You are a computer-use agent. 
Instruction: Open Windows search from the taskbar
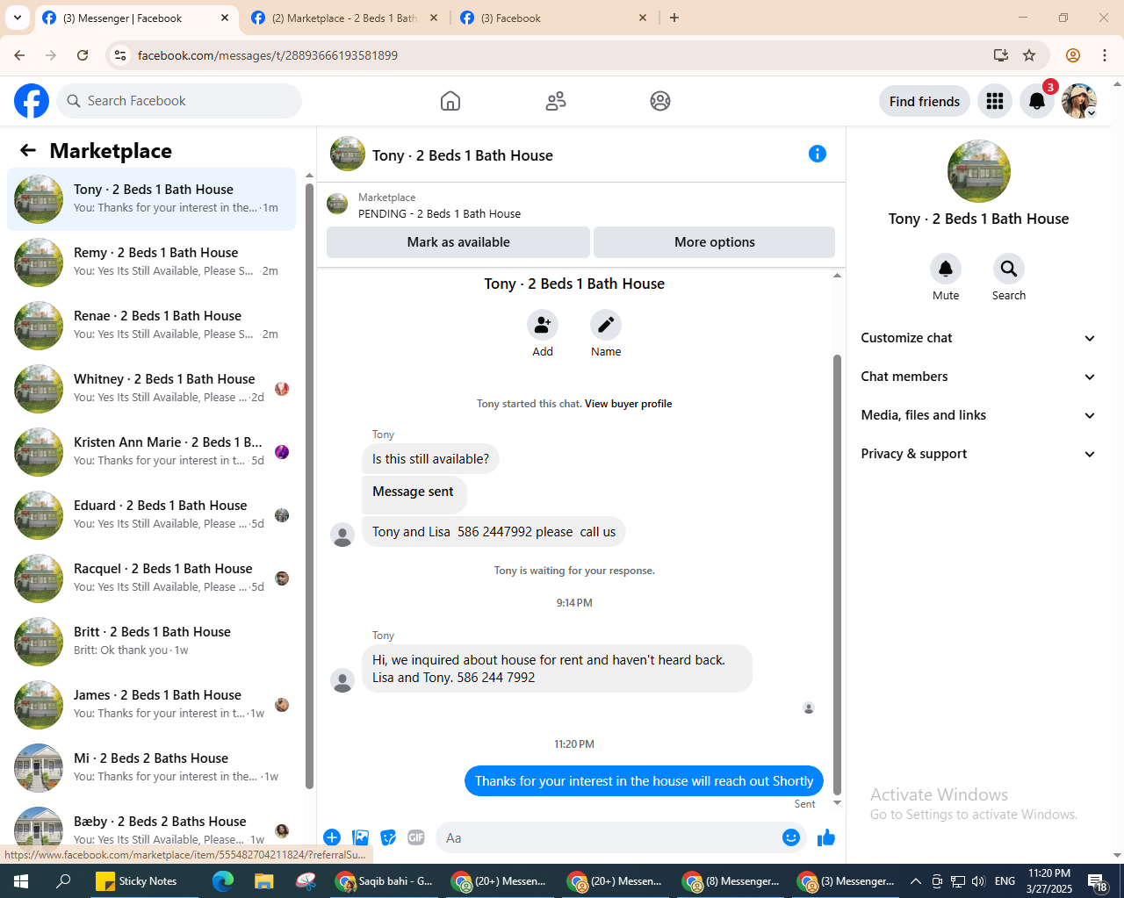63,881
